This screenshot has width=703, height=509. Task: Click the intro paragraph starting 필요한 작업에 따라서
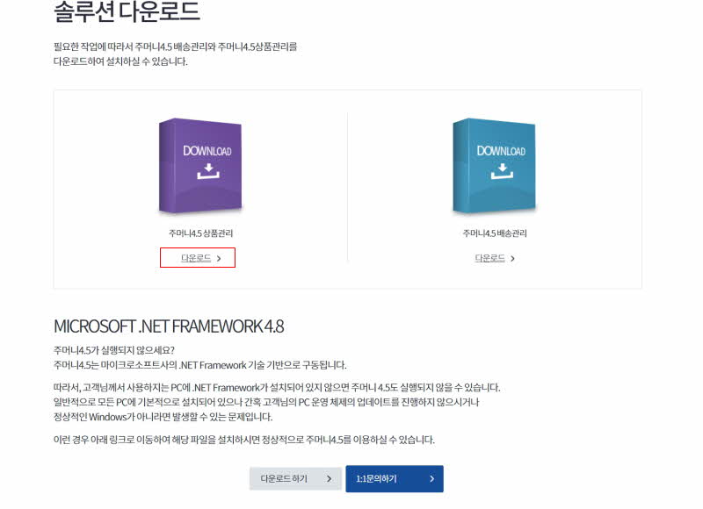pos(175,54)
